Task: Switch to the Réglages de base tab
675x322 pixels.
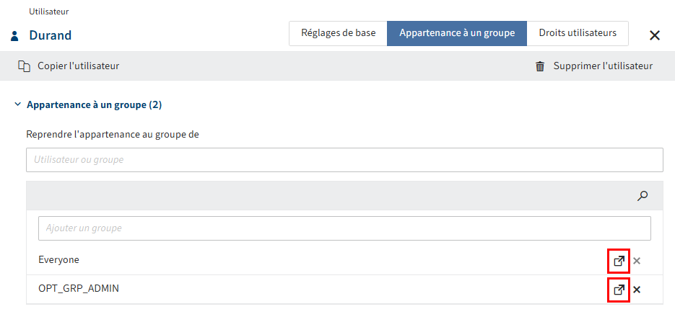Action: pyautogui.click(x=338, y=33)
